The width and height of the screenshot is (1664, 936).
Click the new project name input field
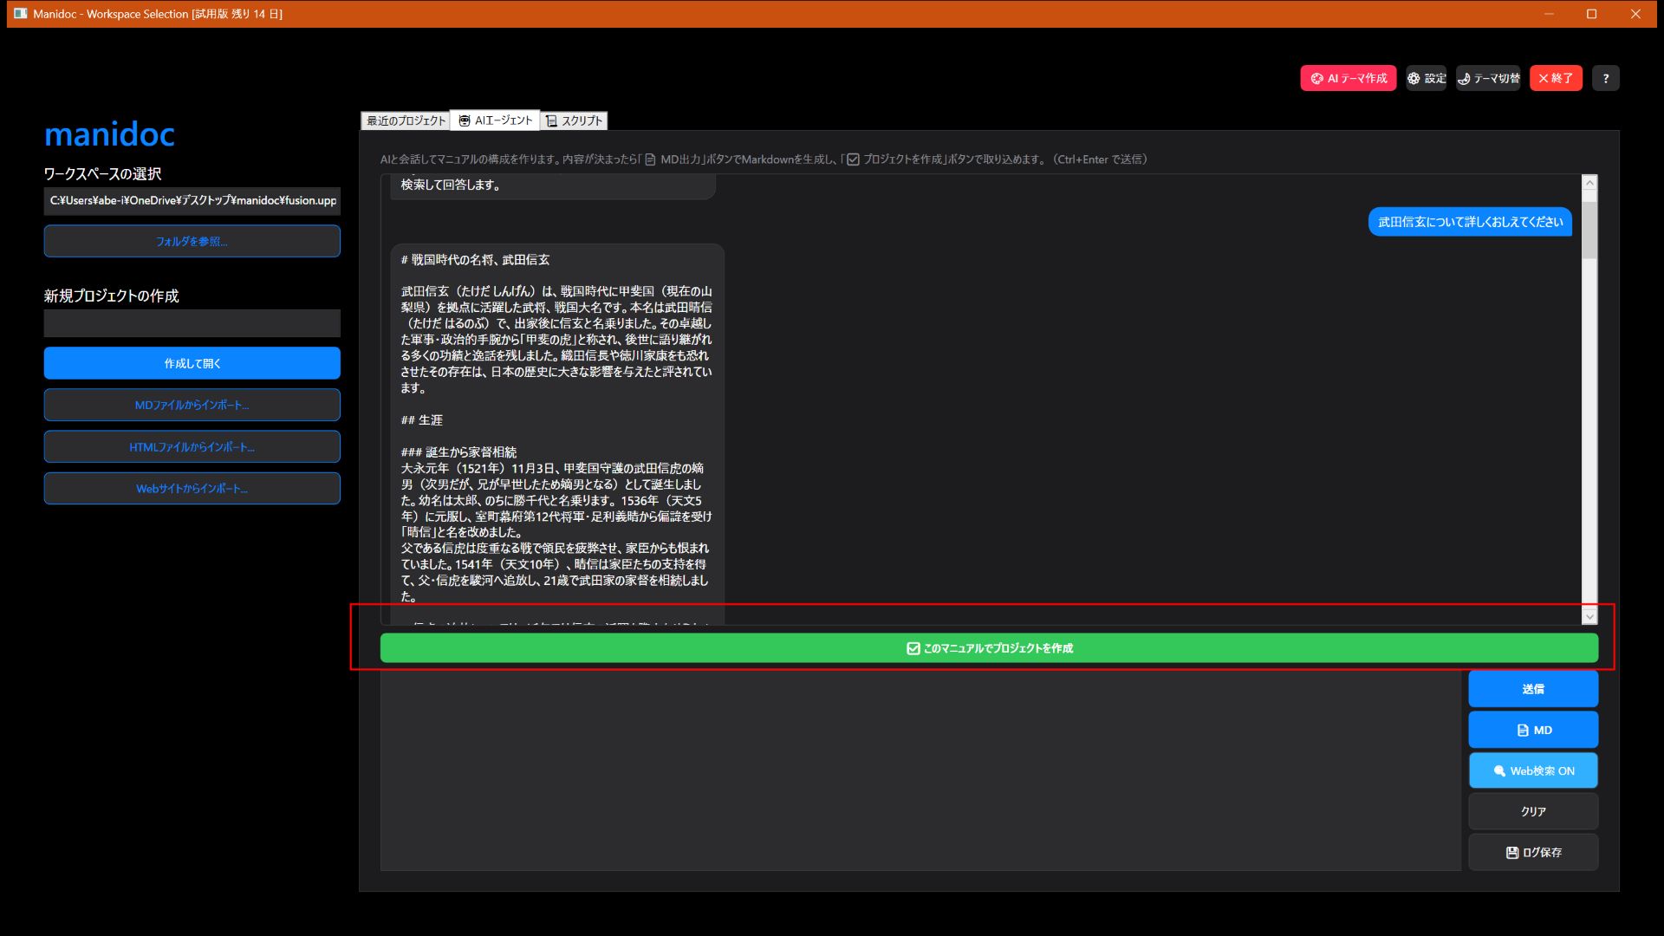pos(192,322)
